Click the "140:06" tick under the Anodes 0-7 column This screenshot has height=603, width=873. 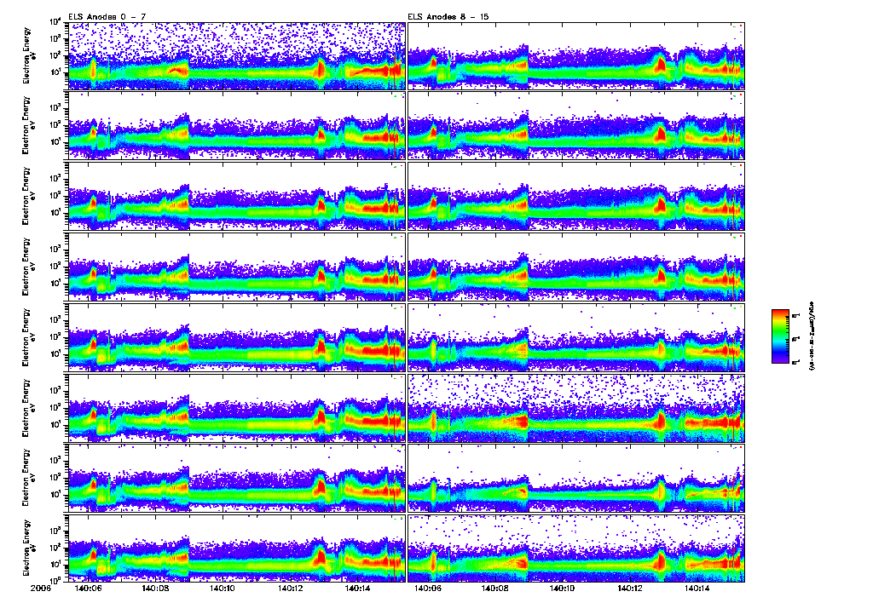(x=88, y=589)
